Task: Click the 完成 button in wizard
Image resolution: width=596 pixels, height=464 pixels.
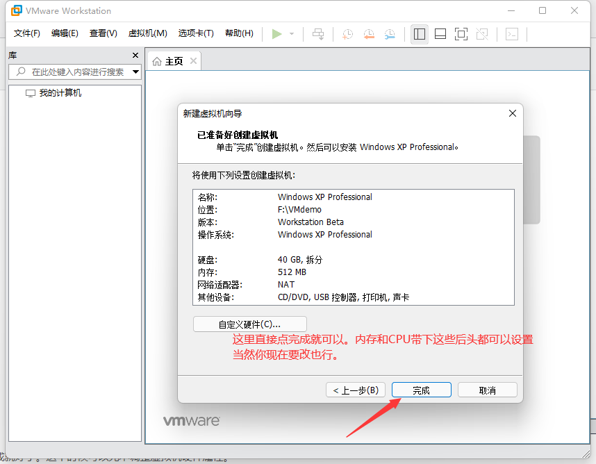Action: pos(421,390)
